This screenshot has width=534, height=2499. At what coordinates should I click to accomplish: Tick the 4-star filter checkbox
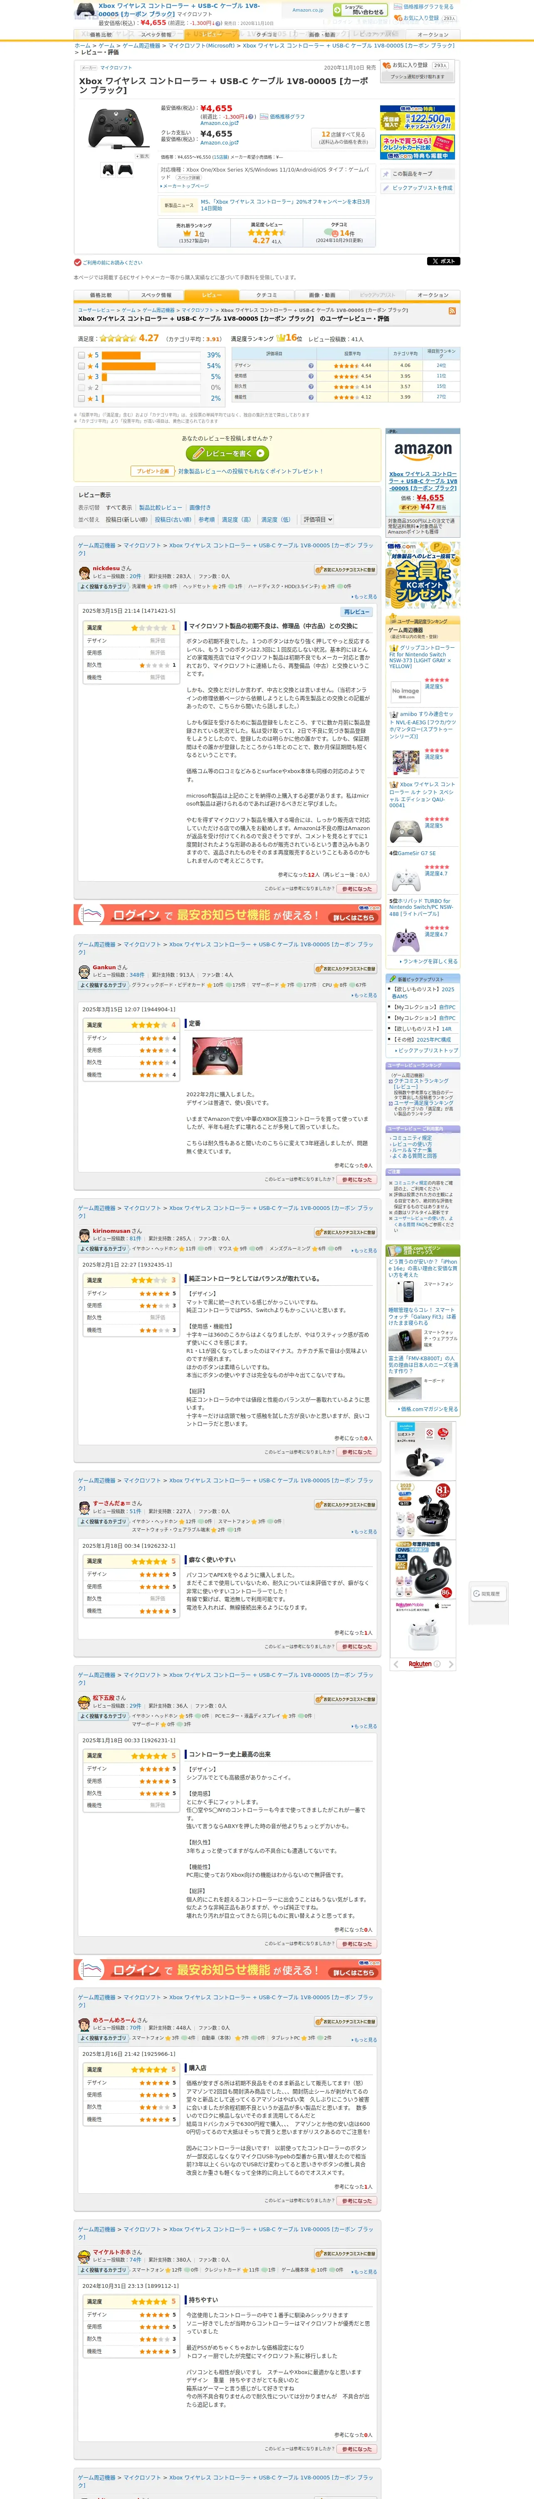pos(82,367)
